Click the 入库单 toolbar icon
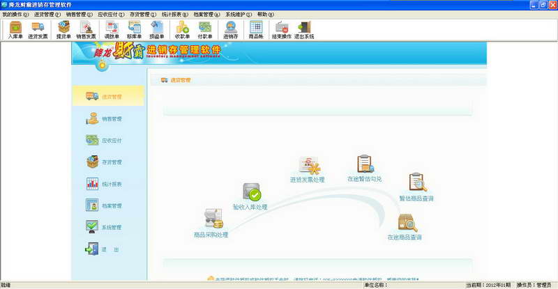Viewport: 558px width, 289px height. click(15, 30)
